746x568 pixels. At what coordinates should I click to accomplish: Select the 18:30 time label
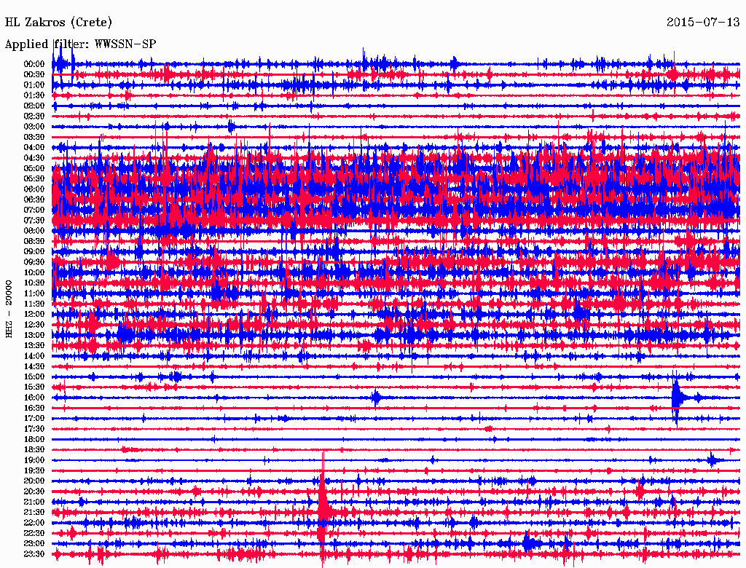(34, 449)
